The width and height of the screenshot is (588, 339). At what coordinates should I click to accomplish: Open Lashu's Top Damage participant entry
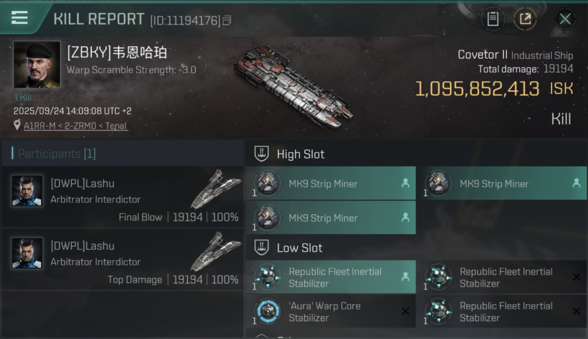coord(123,259)
